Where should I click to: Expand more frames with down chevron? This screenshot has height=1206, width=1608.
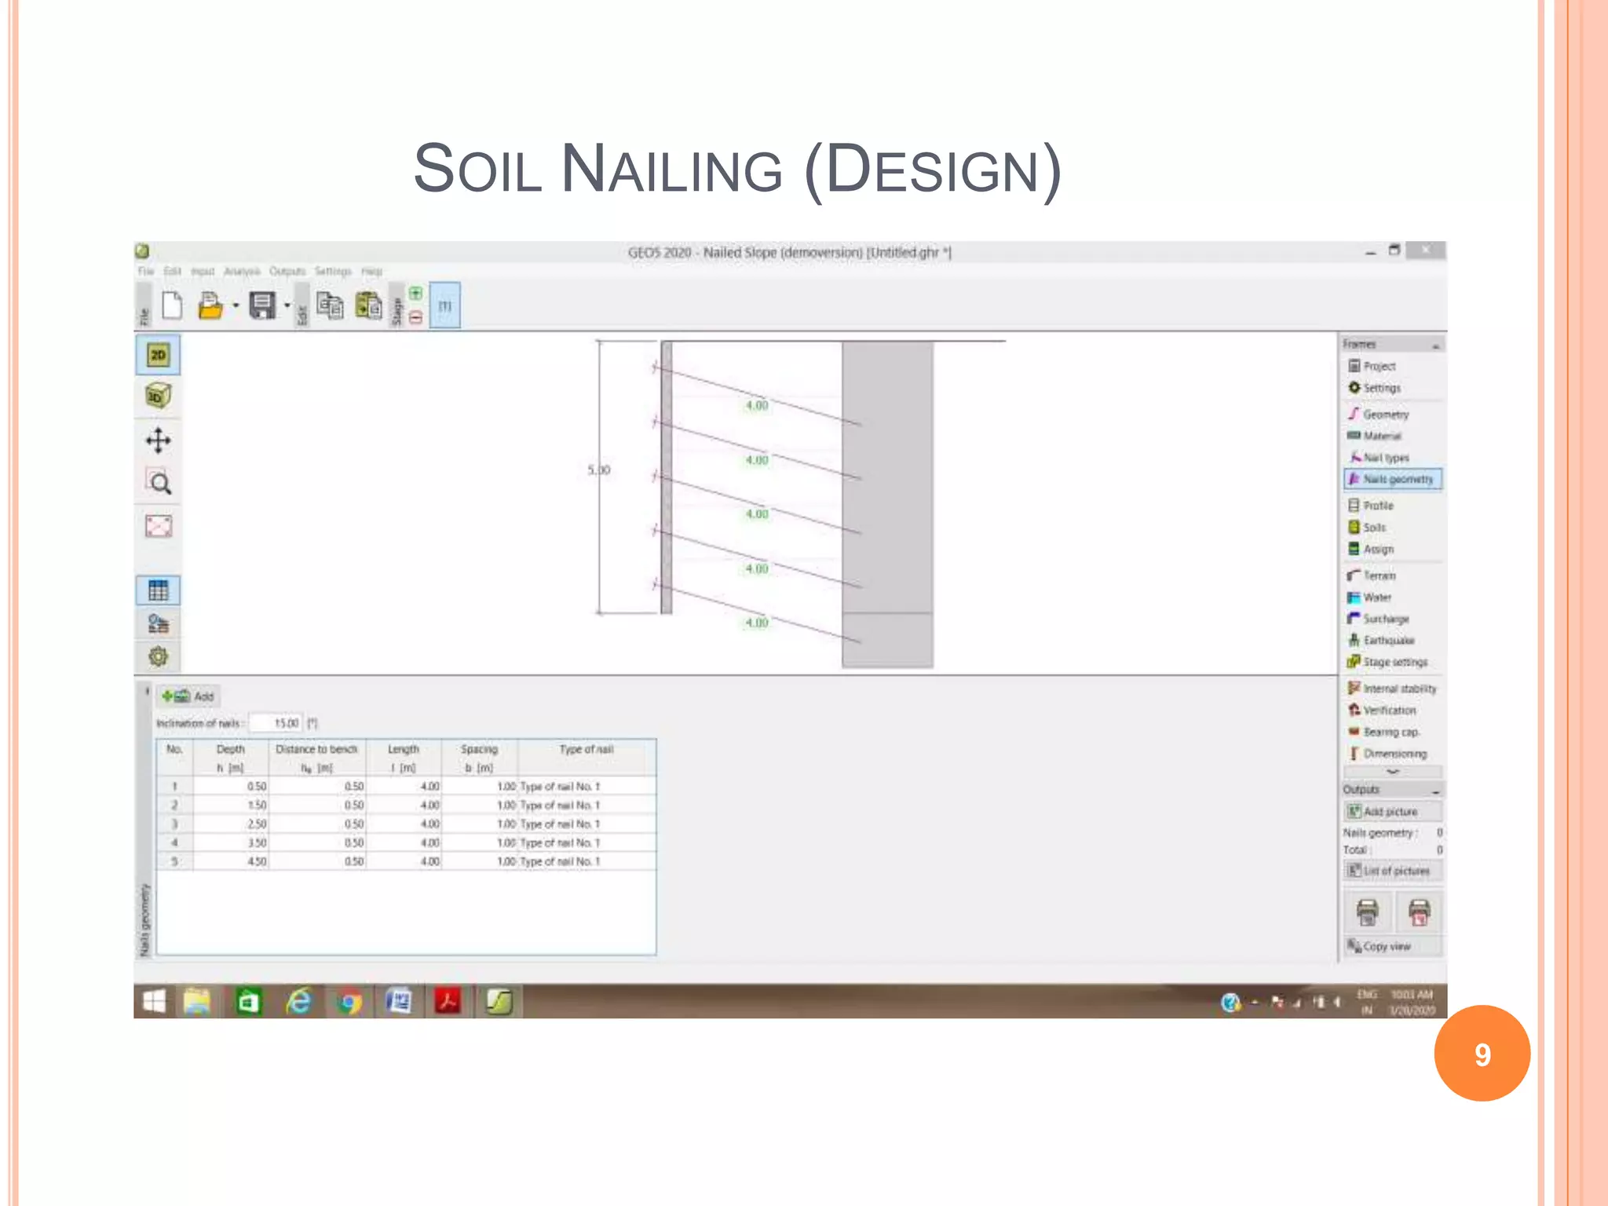coord(1393,772)
